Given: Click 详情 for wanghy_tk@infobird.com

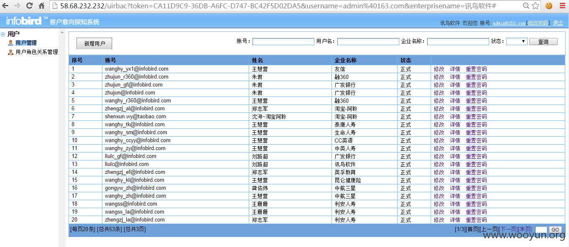Looking at the screenshot, I should 455,125.
